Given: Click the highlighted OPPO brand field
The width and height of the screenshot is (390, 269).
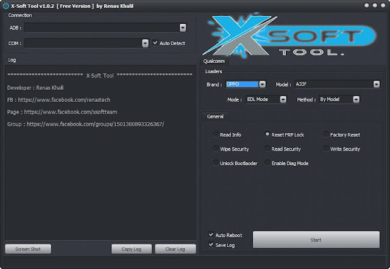Looking at the screenshot, I should click(242, 84).
